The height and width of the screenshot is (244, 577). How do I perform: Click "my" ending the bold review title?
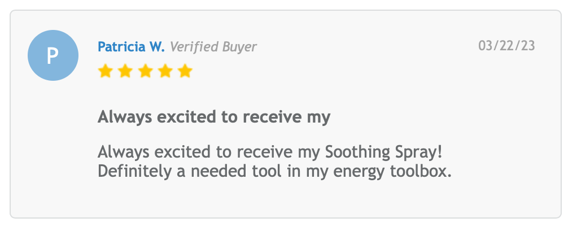coord(318,119)
